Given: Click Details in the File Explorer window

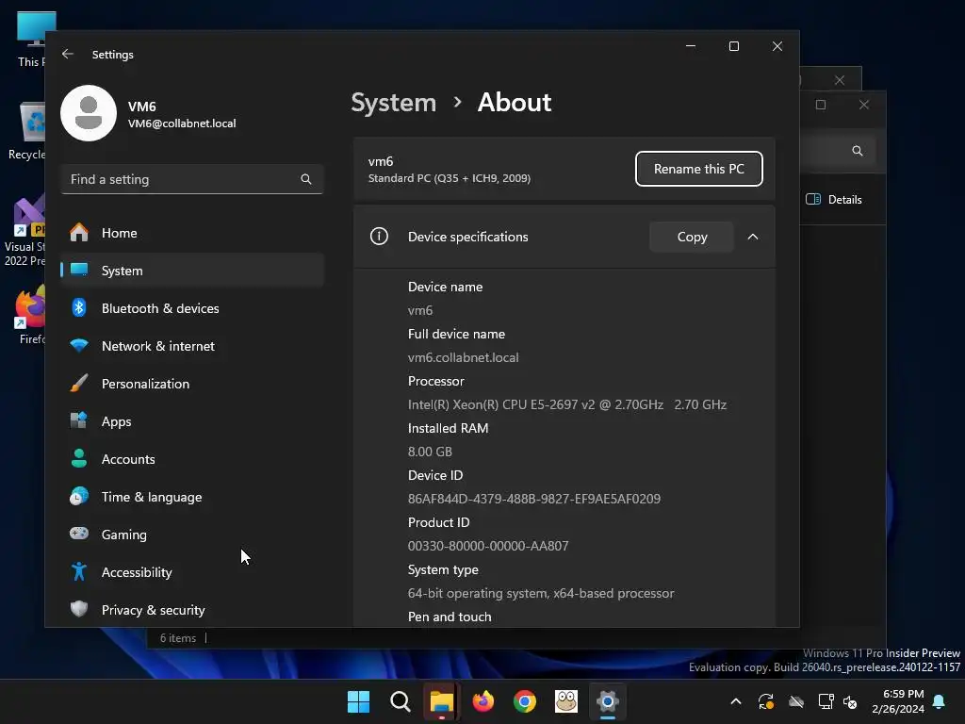Looking at the screenshot, I should click(x=834, y=200).
